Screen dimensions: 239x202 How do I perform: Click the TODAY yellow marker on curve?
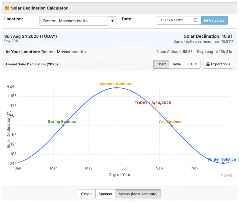tap(154, 108)
